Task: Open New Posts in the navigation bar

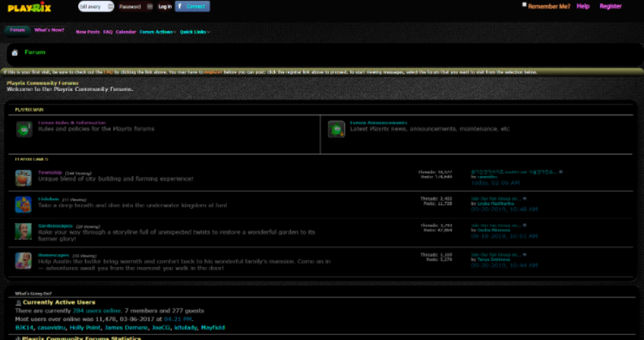Action: click(88, 32)
